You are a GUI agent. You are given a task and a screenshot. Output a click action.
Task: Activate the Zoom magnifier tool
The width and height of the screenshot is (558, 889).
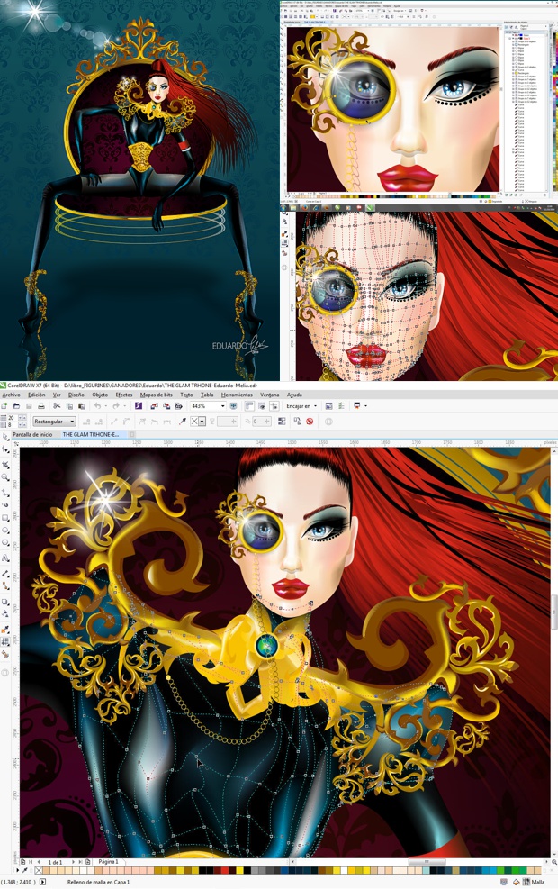click(5, 477)
